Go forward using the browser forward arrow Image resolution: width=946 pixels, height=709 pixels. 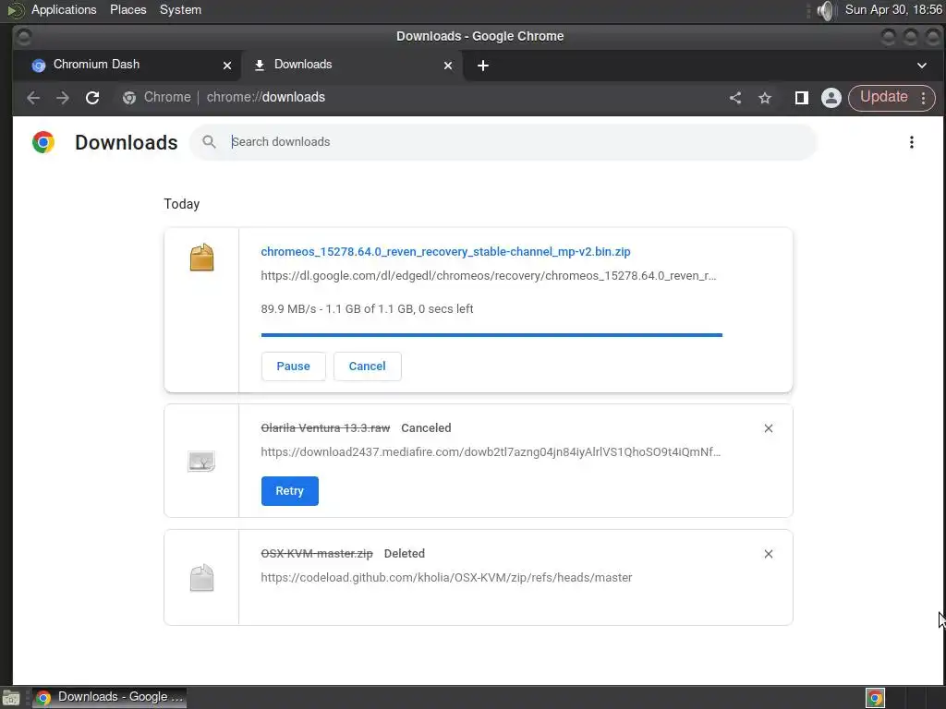click(x=63, y=98)
